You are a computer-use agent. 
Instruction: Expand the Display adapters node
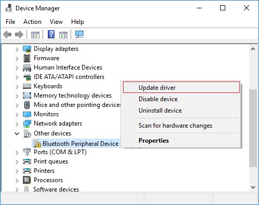coord(17,49)
